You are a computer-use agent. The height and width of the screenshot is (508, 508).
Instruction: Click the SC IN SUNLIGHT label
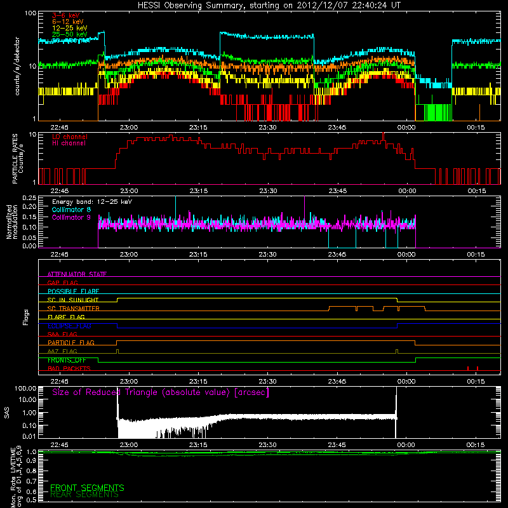pyautogui.click(x=73, y=300)
